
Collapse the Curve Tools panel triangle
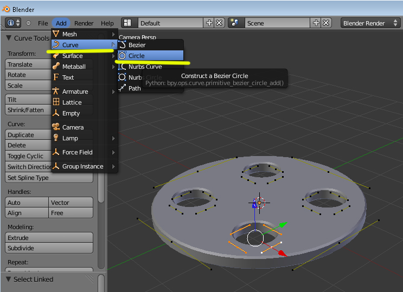[9, 38]
